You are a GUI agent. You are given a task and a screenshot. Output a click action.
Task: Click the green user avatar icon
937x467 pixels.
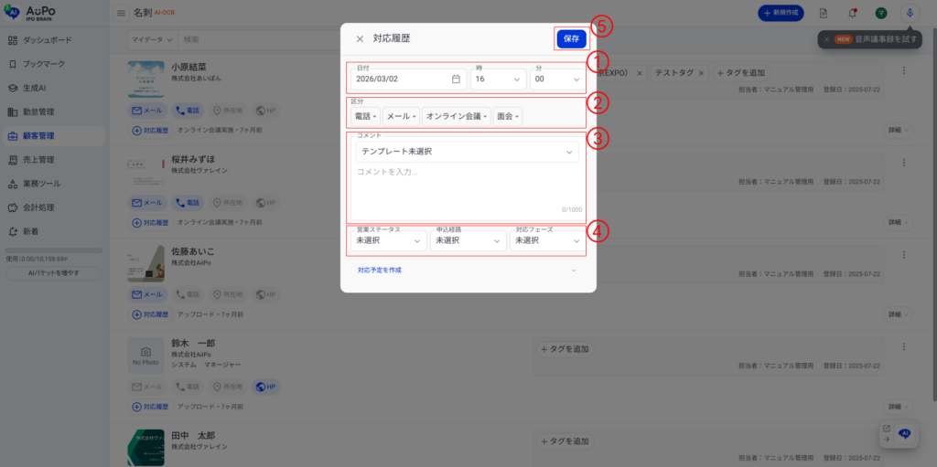880,13
